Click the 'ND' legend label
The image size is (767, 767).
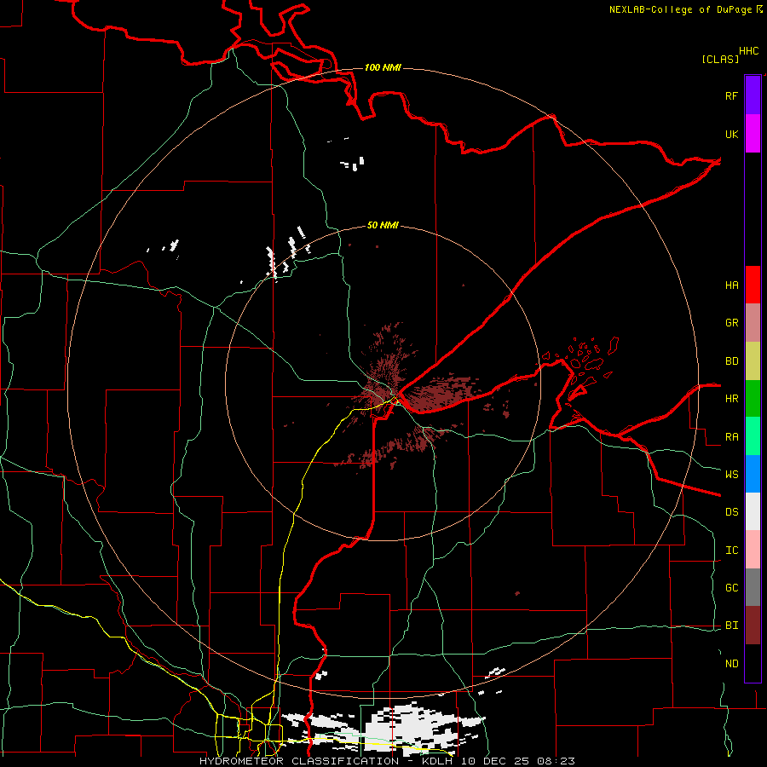click(x=731, y=664)
